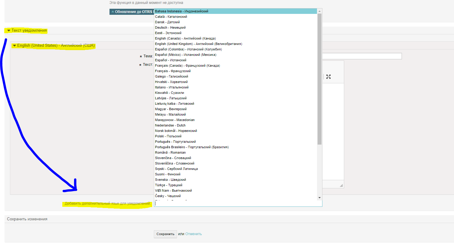Click the editor resize grip corner
The image size is (454, 243).
coord(341,185)
